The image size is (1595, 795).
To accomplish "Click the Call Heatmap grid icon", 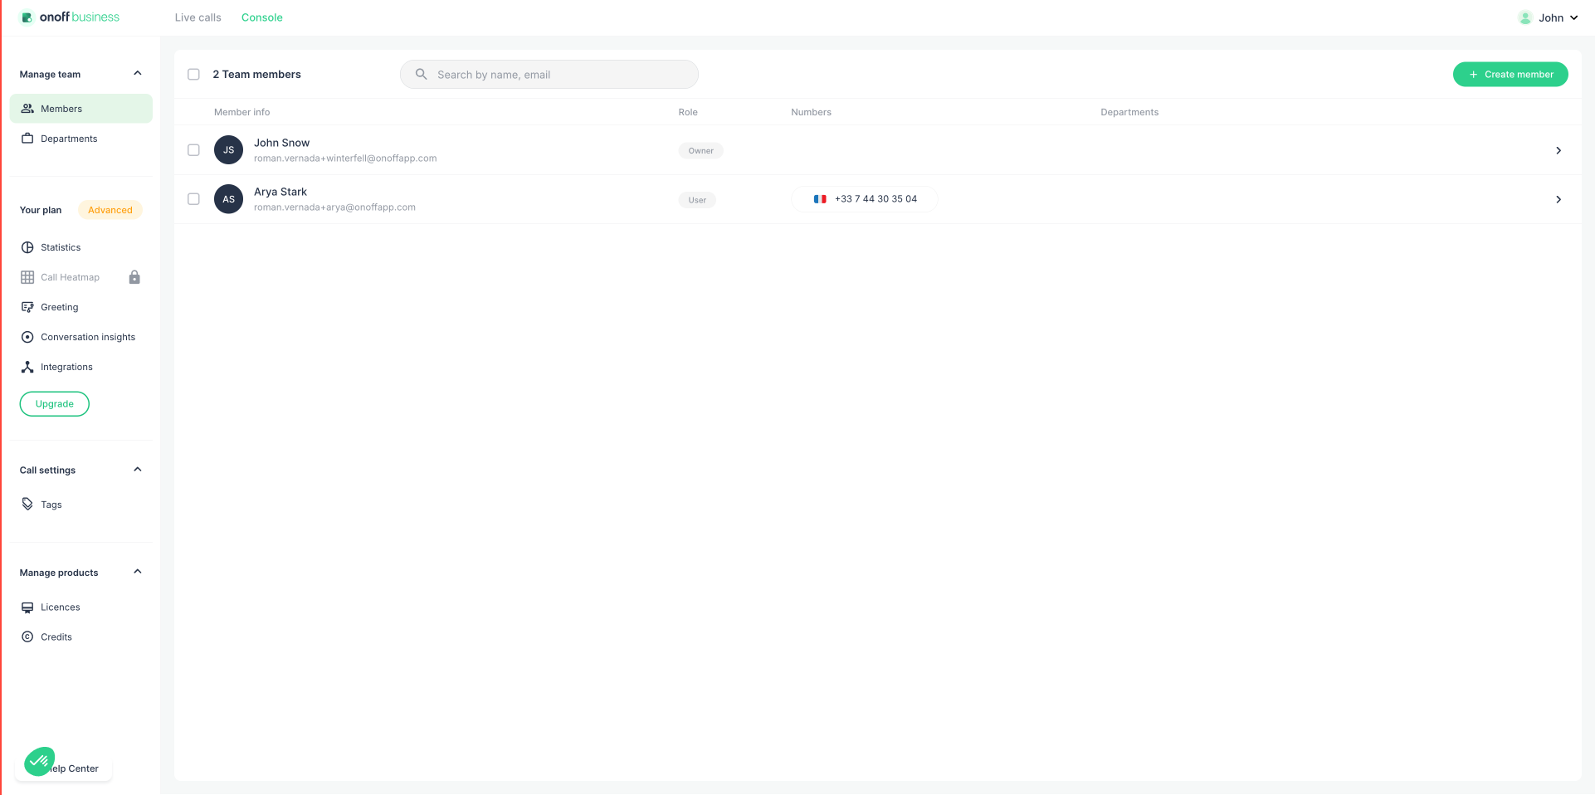I will tap(27, 277).
